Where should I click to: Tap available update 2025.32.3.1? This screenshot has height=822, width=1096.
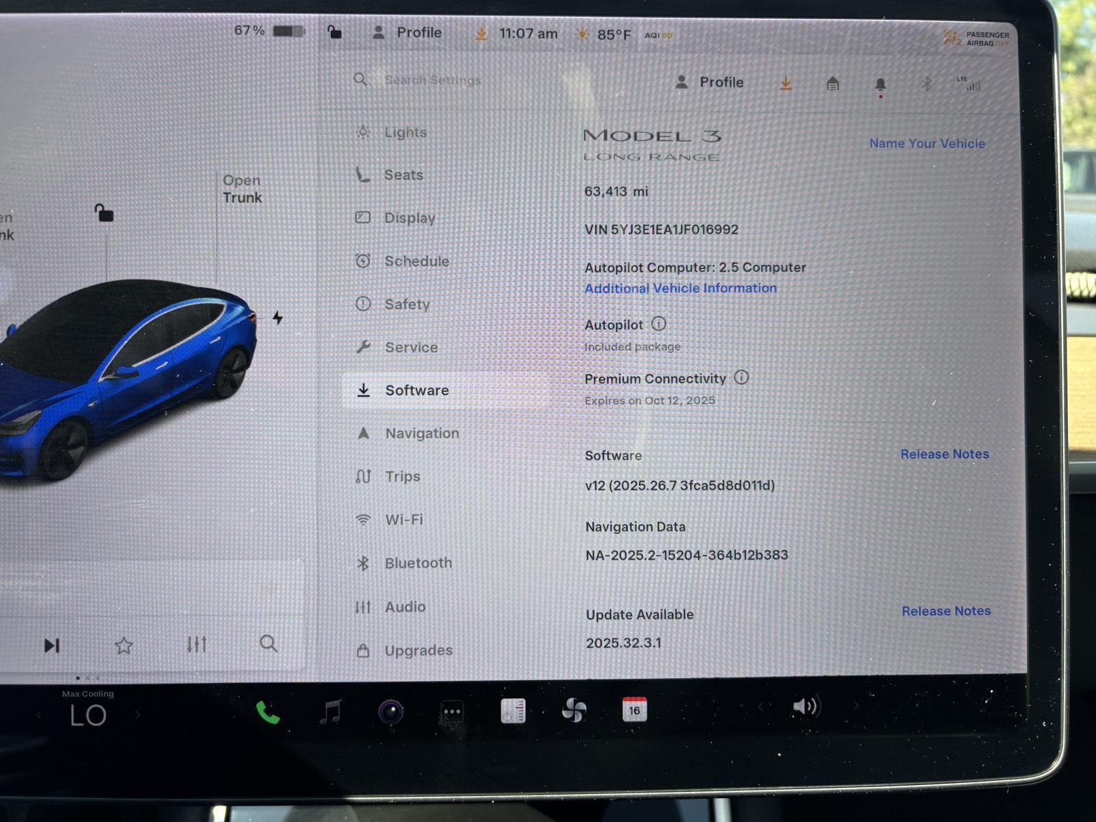coord(623,643)
